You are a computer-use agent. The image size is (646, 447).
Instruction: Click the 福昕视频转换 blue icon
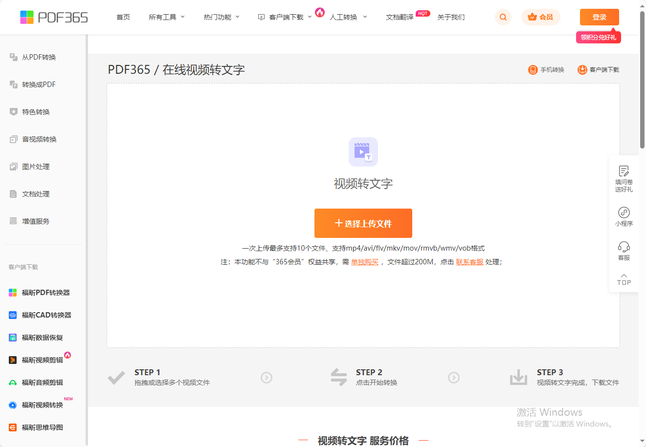click(x=13, y=405)
